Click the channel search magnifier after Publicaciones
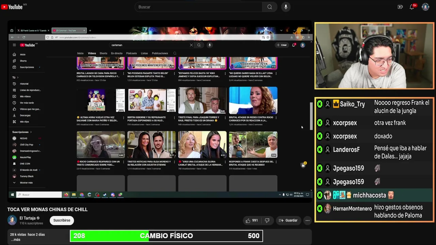Screen dimensions: 436x245 [175, 53]
